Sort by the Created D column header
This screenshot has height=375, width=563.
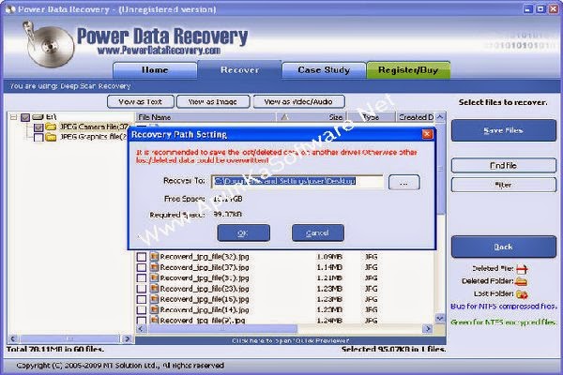pyautogui.click(x=416, y=117)
